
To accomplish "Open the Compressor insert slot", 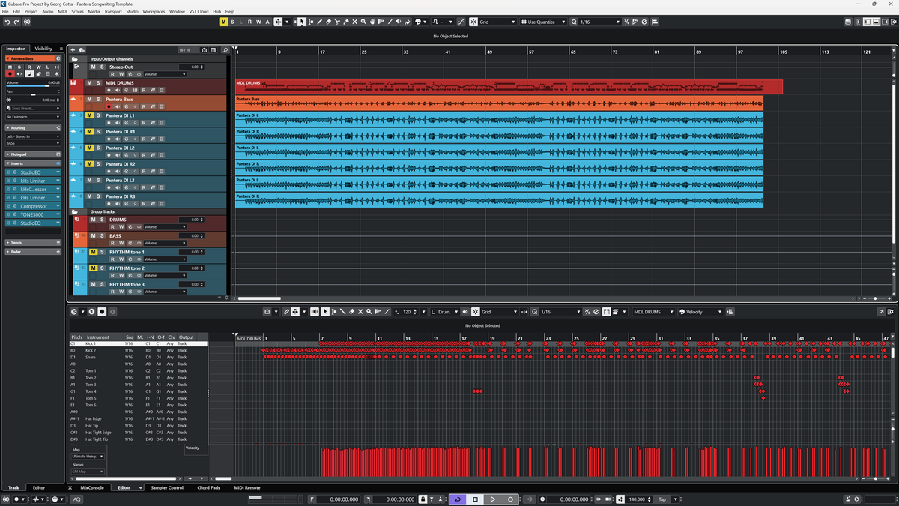I will (33, 206).
